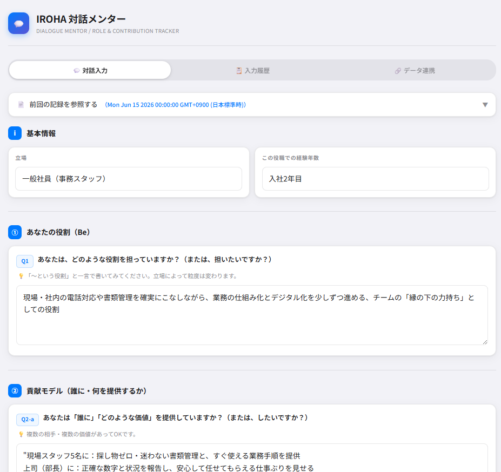Click the Q1 hint text starting 「〜という役割」

[132, 276]
